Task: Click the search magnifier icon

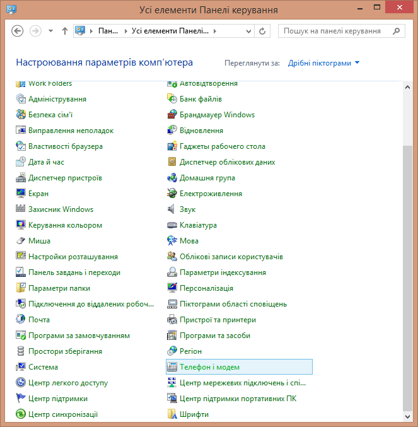Action: click(396, 31)
